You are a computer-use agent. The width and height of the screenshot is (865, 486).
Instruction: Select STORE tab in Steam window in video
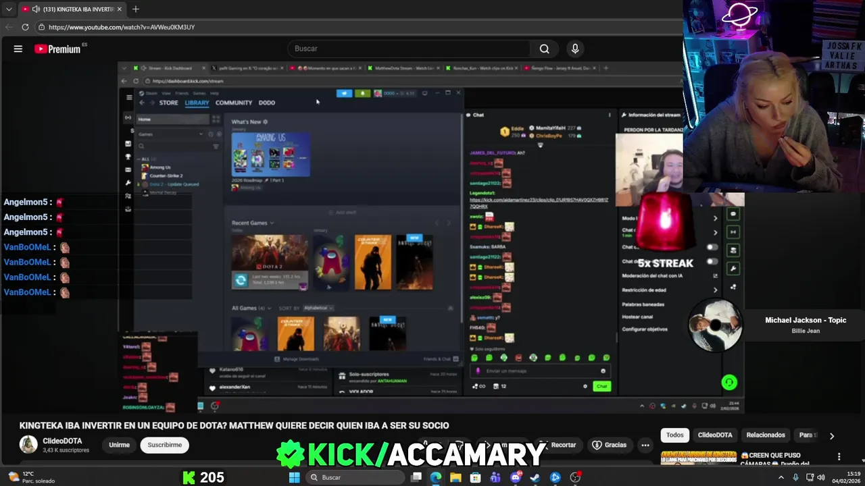[168, 103]
